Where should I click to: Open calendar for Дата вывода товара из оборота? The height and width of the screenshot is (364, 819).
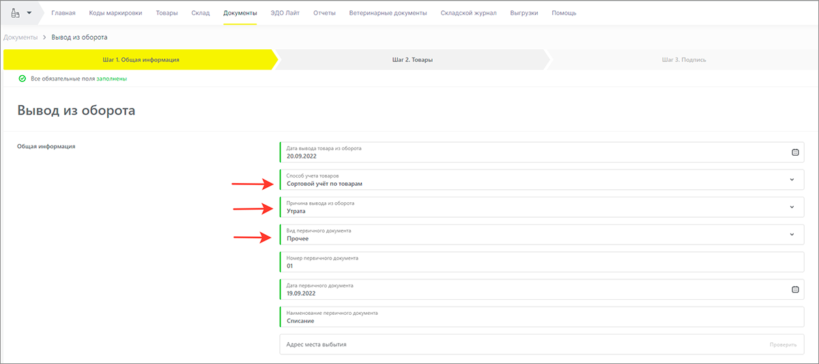point(795,152)
